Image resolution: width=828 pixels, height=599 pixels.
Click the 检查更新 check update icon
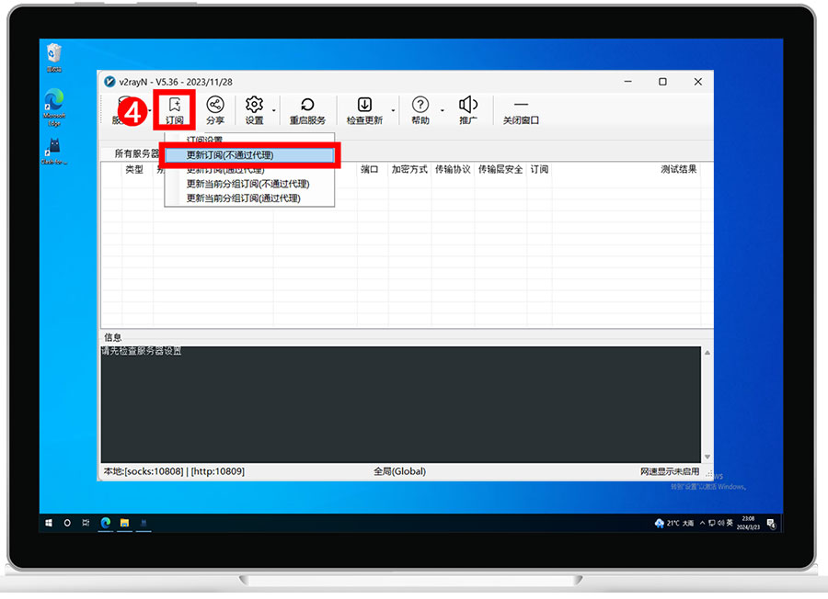(x=364, y=109)
